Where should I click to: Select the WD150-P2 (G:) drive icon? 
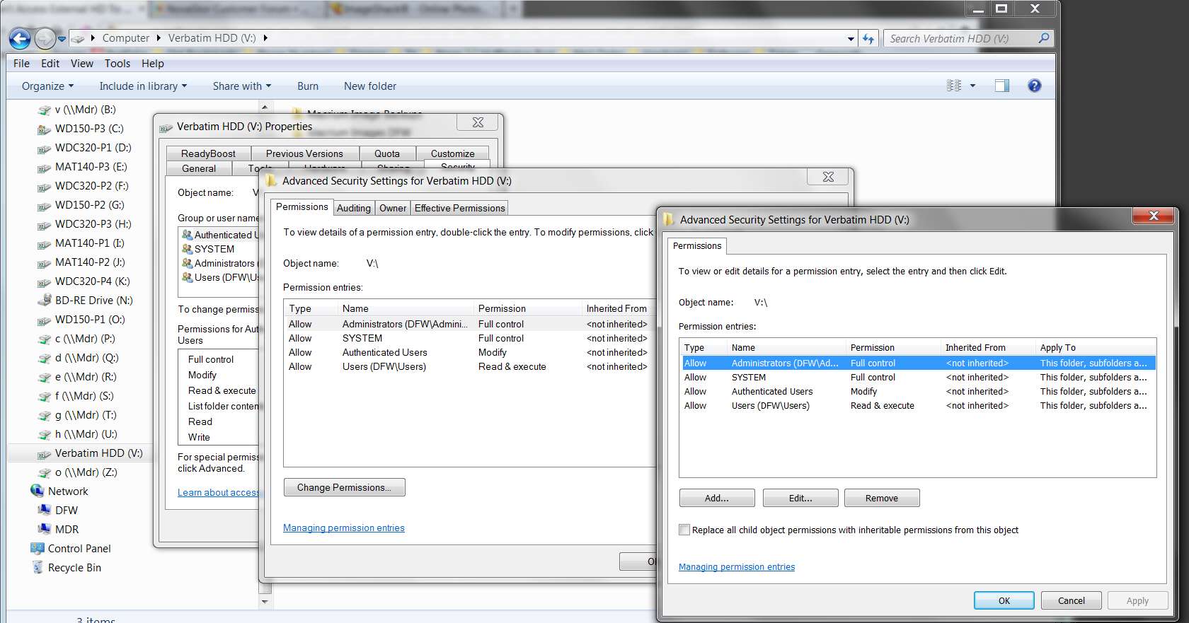point(44,205)
